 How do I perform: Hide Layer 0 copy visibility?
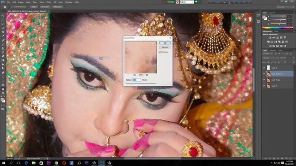click(264, 80)
